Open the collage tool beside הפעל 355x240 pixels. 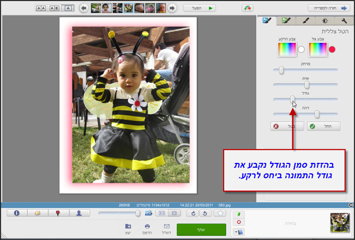click(248, 8)
